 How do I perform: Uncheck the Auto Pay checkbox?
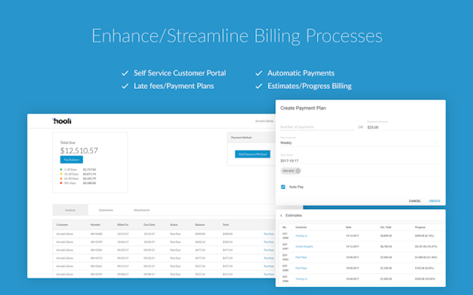point(283,187)
